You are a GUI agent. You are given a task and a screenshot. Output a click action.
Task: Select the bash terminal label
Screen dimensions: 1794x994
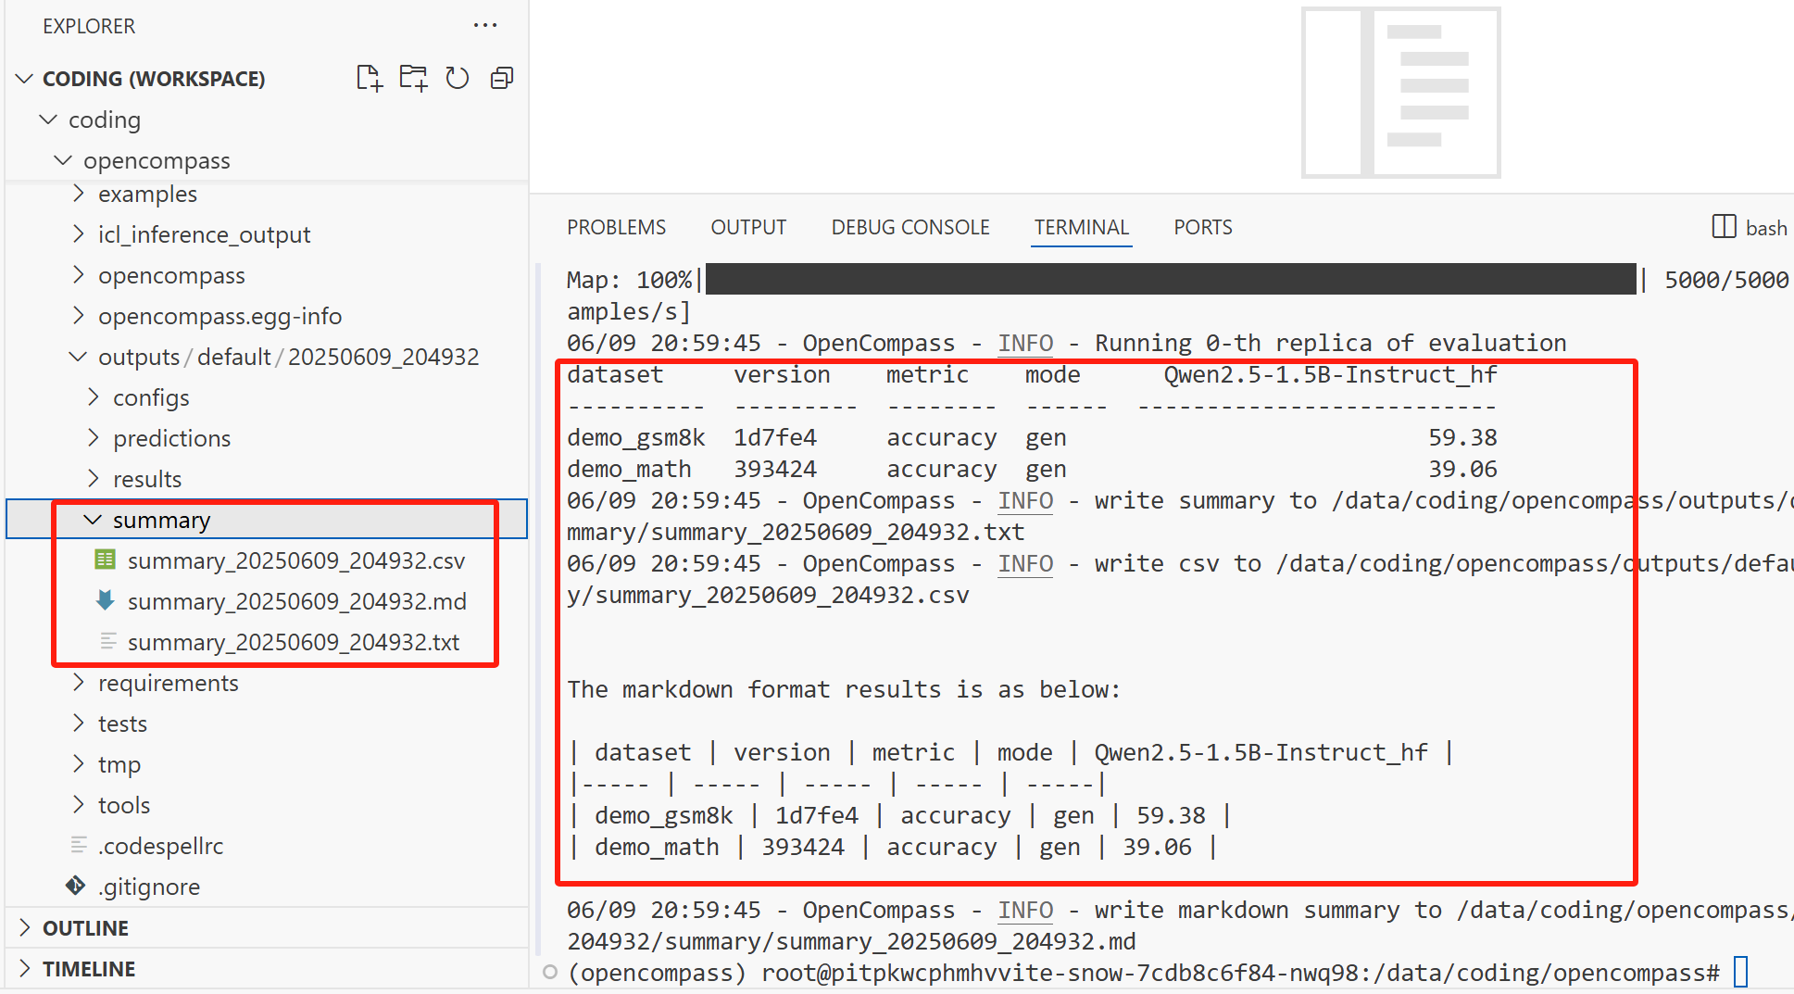tap(1766, 228)
